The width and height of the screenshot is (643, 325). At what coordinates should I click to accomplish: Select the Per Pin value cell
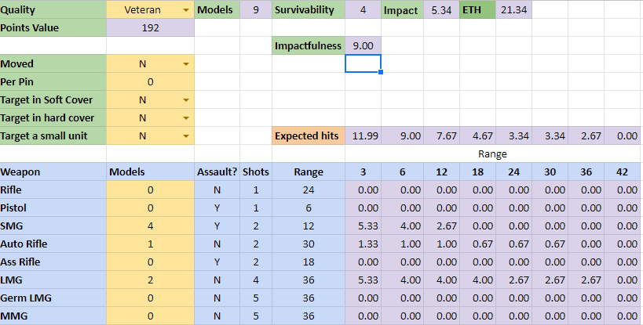pos(149,82)
